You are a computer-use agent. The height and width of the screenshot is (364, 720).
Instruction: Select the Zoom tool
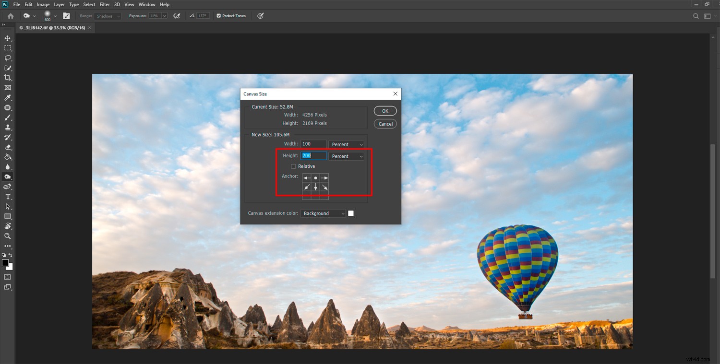[7, 236]
